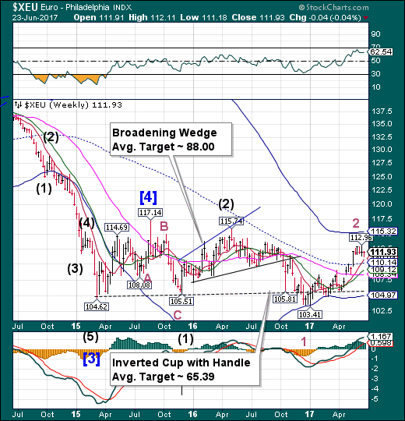The height and width of the screenshot is (421, 405).
Task: Open the Inverted Cup with Handle annotation box
Action: pos(185,370)
